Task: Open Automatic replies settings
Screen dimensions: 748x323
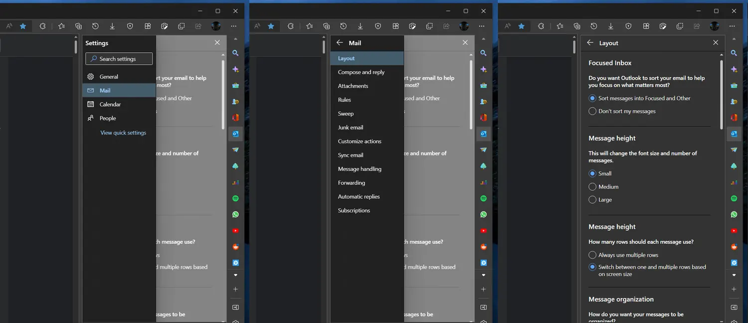Action: 367,196
